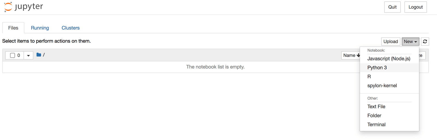Screen dimensions: 437x140
Task: Collapse the New dropdown button
Action: (x=411, y=42)
